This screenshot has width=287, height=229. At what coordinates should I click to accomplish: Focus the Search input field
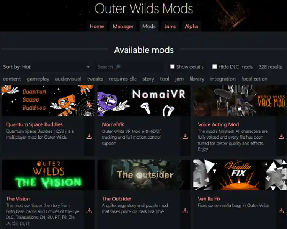coord(129,67)
